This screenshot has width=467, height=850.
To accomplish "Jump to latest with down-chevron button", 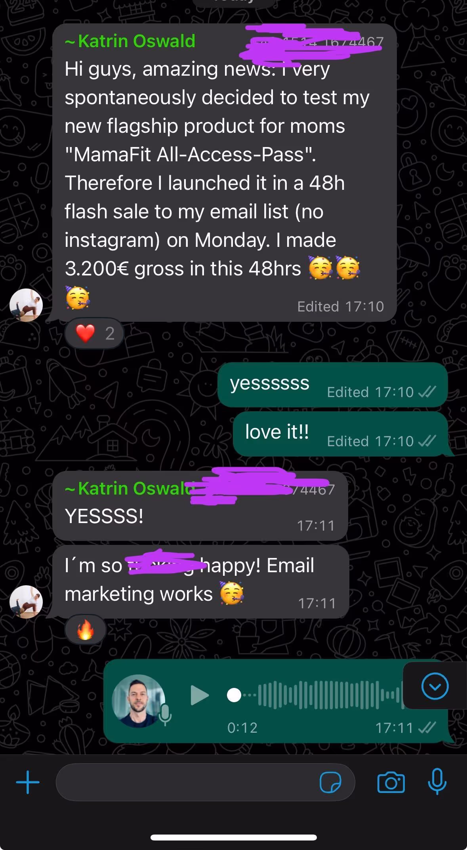I will pos(435,686).
